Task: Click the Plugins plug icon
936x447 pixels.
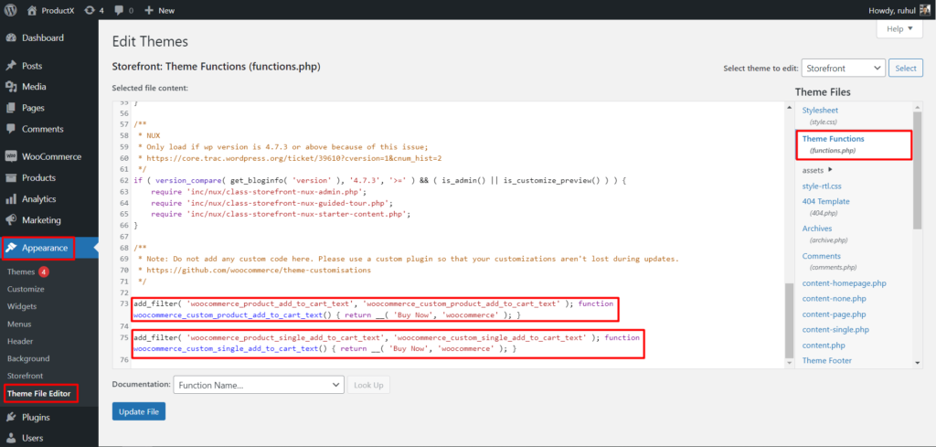Action: (11, 417)
